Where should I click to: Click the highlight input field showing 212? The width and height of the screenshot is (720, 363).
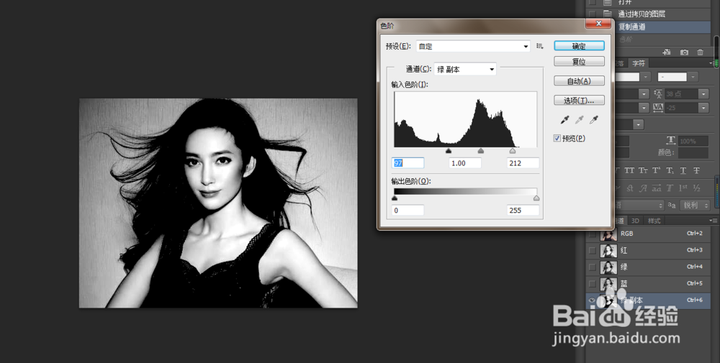tap(523, 163)
